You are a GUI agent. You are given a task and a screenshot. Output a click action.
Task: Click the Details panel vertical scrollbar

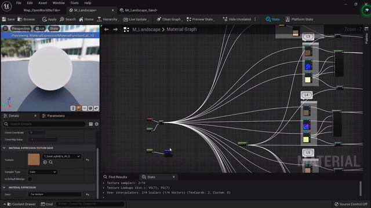(x=97, y=173)
